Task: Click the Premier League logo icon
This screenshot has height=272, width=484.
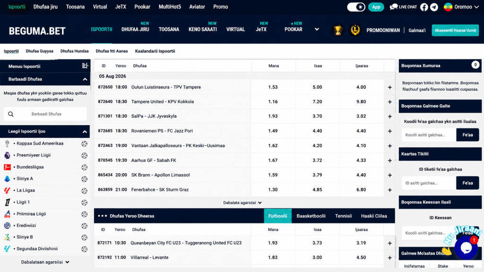Action: (x=7, y=155)
